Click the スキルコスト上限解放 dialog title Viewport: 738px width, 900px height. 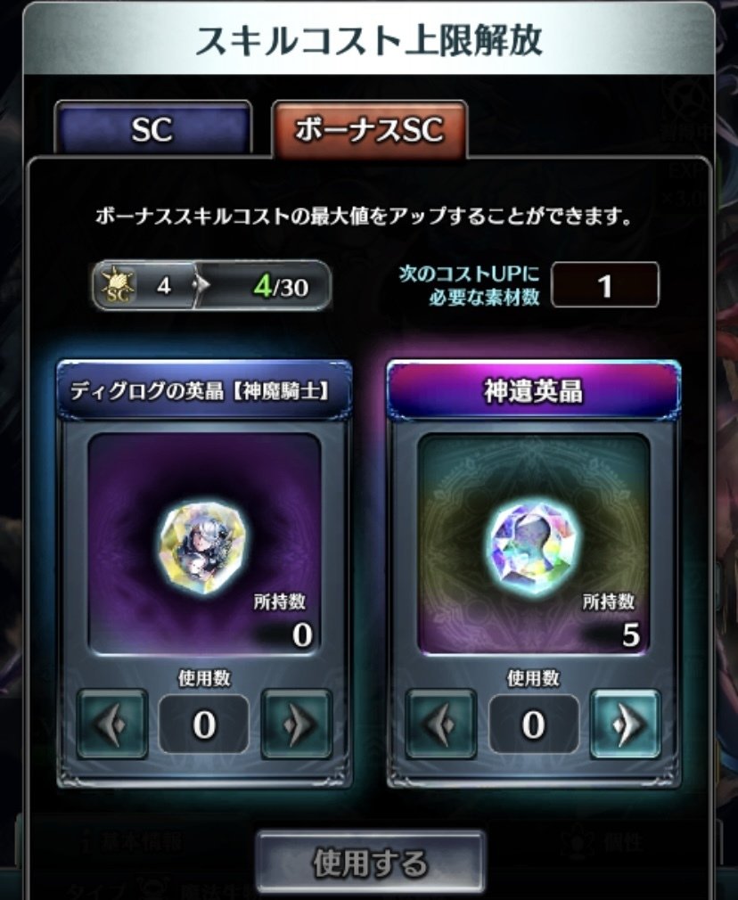pos(369,41)
